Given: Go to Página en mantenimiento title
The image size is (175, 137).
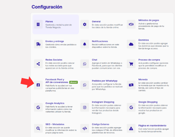Looking at the screenshot, I should pos(152,126).
